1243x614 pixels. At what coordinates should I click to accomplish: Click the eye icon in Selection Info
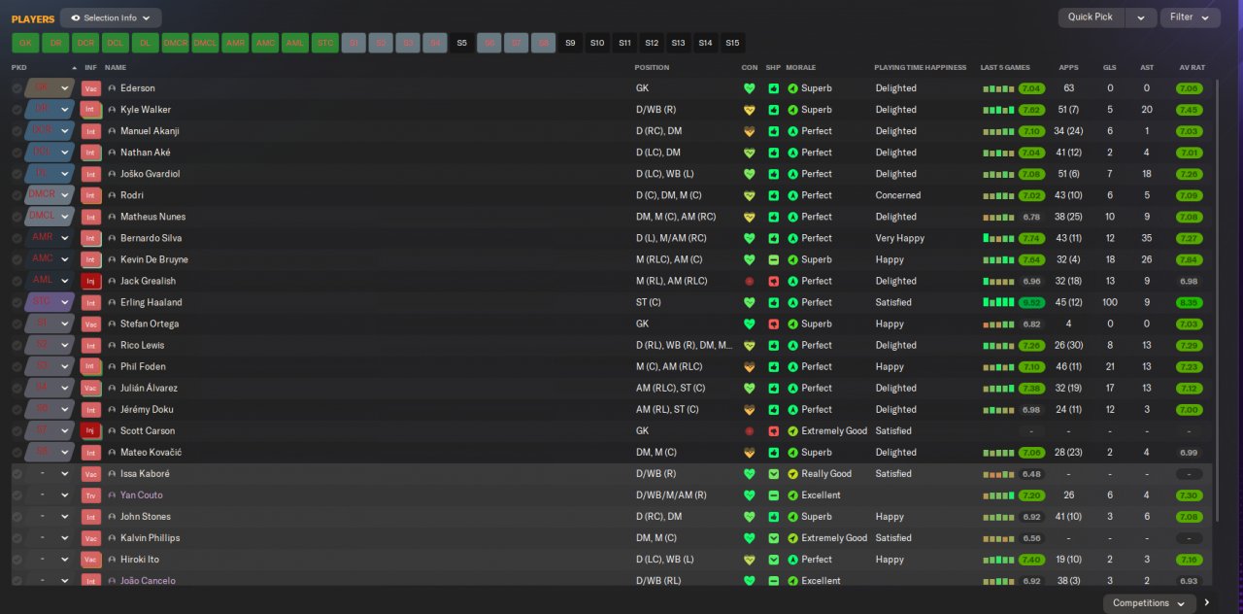(76, 17)
